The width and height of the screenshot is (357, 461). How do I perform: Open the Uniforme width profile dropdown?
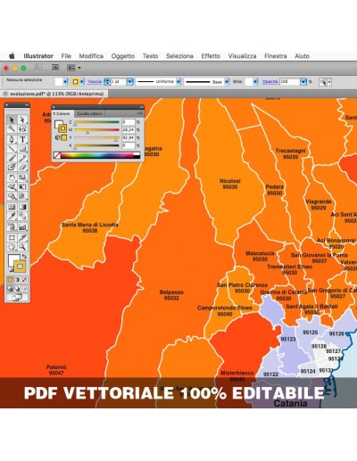(178, 82)
